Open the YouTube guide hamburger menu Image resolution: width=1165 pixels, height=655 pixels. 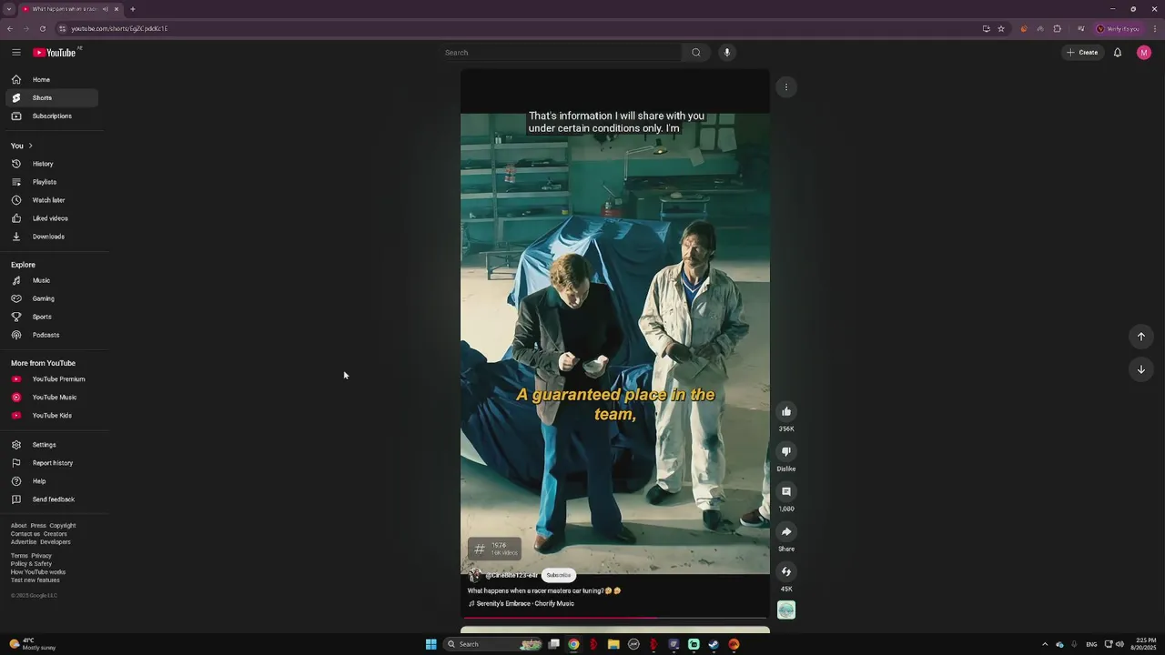tap(16, 53)
